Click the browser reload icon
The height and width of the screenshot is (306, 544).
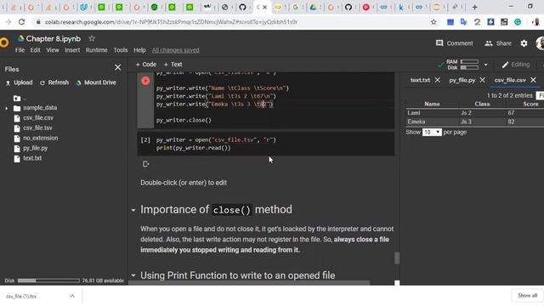(x=21, y=22)
